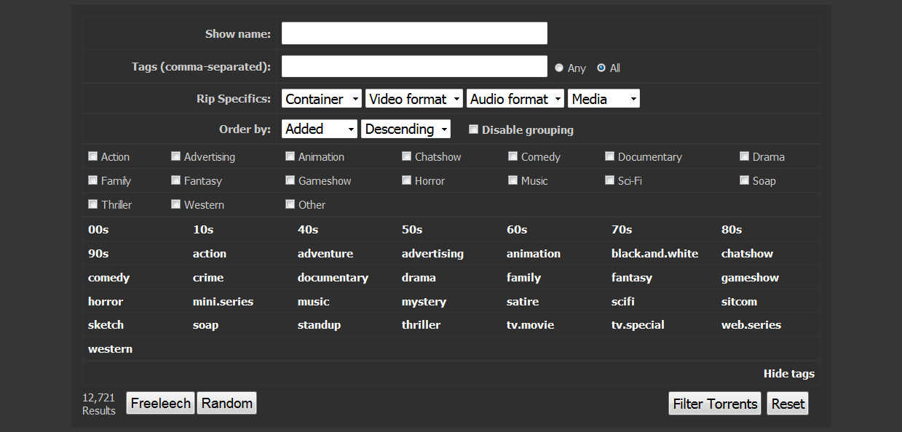Open the Added order-by dropdown
Screen dimensions: 902x432
[x=319, y=129]
